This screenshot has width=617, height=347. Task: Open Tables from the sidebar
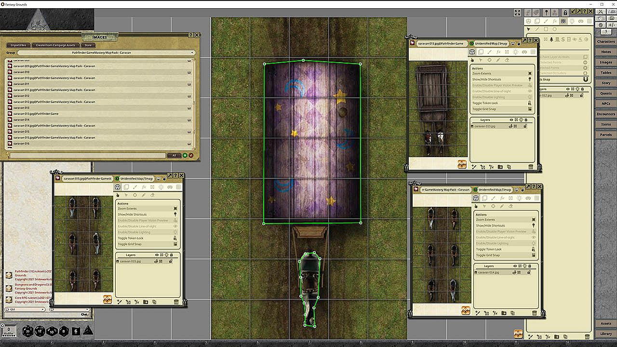click(606, 73)
